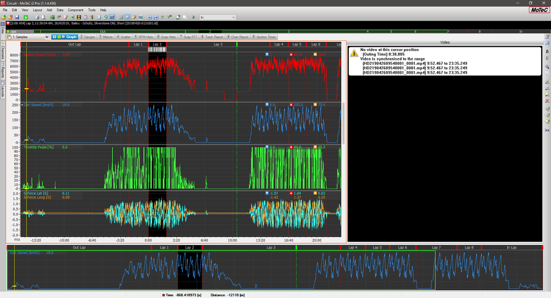Click the highlighted clock toolbar icon
551x298 pixels.
128,17
